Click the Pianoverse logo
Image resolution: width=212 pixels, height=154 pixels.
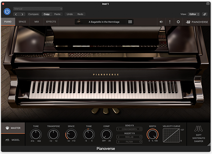pos(197,22)
